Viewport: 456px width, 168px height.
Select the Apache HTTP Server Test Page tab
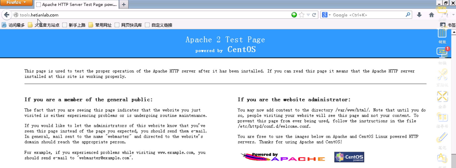click(77, 4)
